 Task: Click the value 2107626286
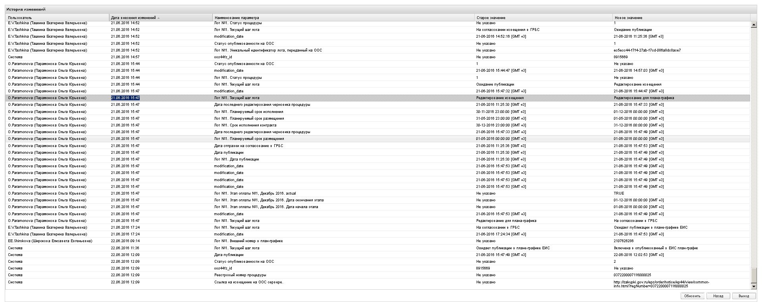623,241
